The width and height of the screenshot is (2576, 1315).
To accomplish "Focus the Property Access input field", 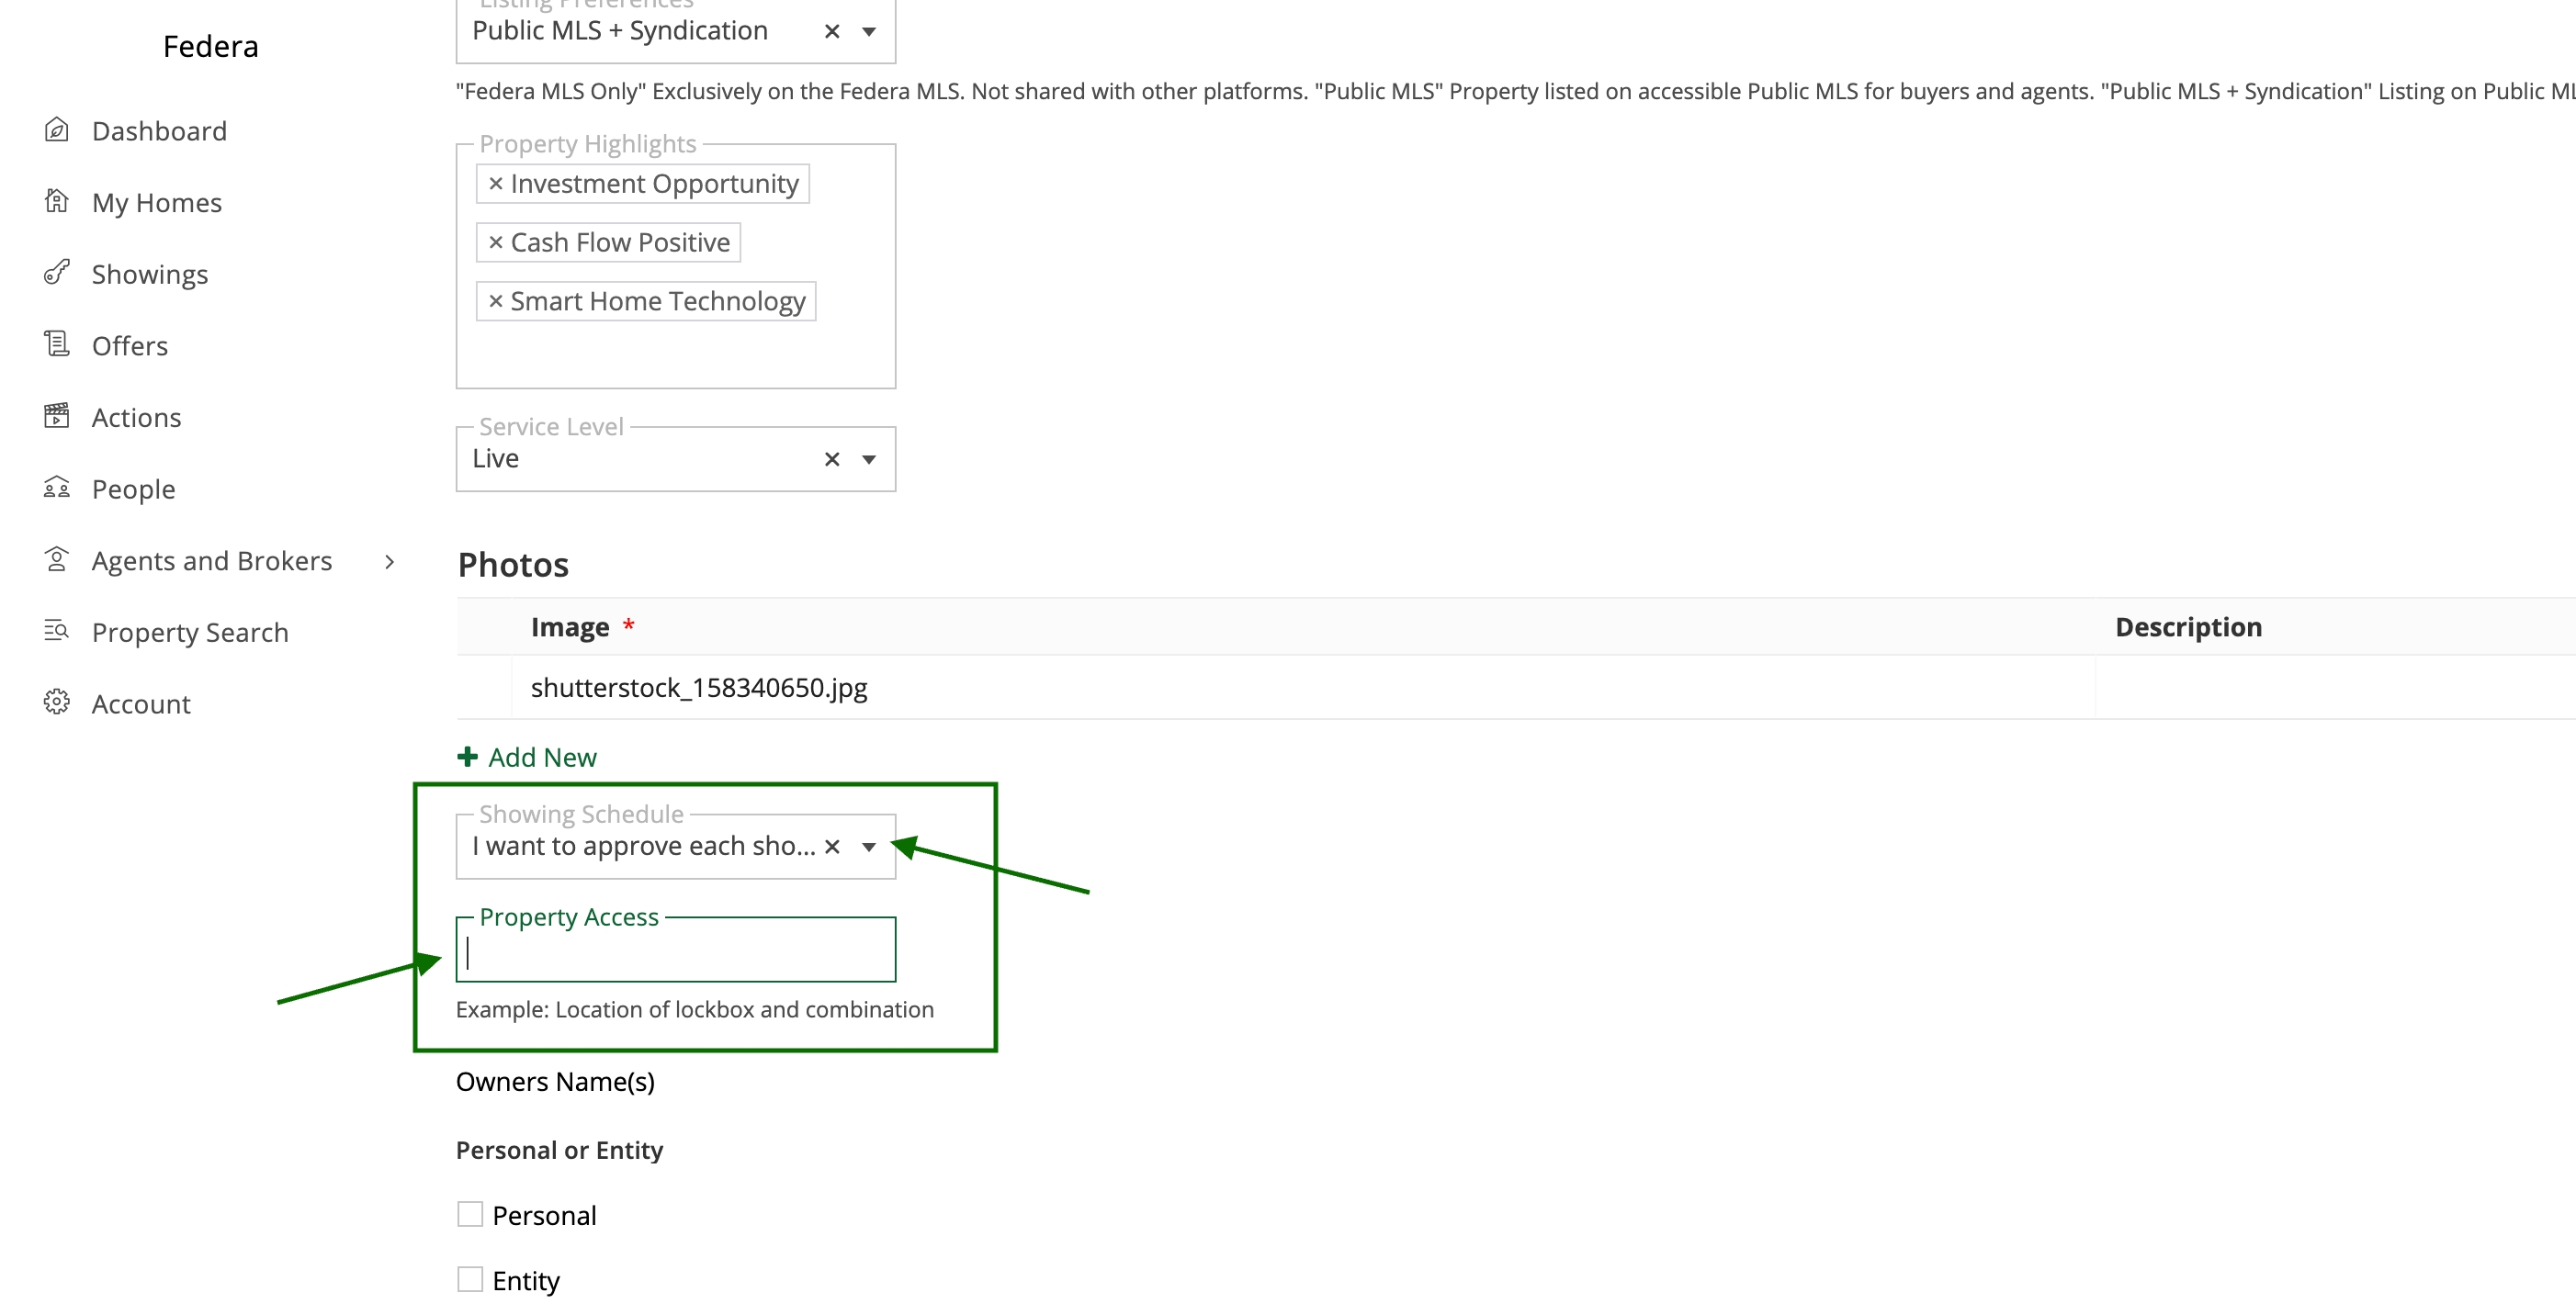I will point(676,950).
